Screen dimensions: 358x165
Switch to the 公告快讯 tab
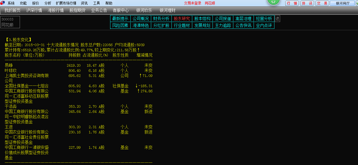click(x=244, y=25)
